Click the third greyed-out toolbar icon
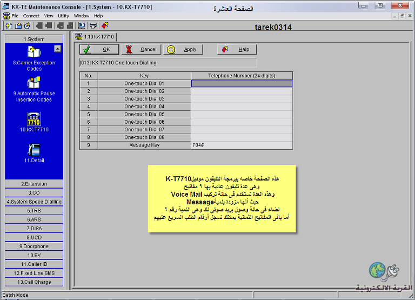This screenshot has height=300, width=415. coord(61,26)
